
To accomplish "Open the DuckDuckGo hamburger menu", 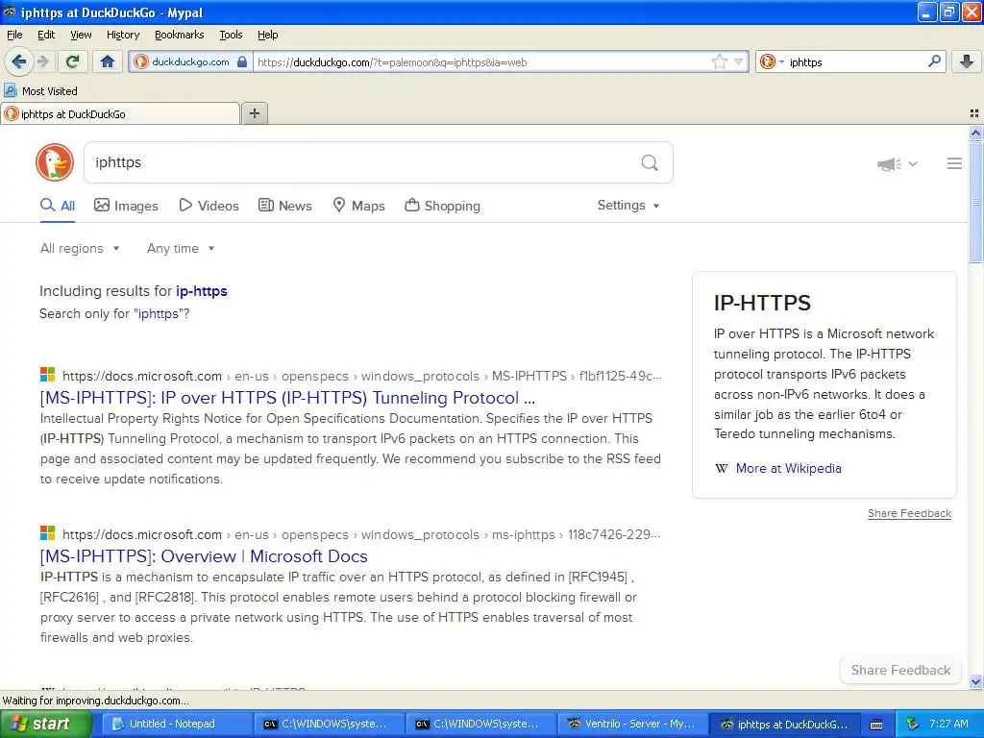I will pos(954,163).
